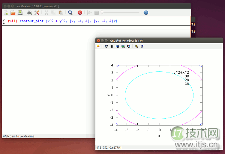Open a file with the folder icon
The height and width of the screenshot is (154, 225).
point(13,13)
